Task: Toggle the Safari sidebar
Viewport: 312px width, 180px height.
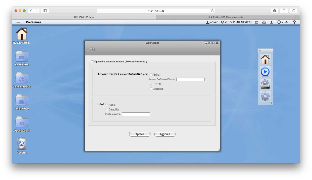Action: point(45,11)
